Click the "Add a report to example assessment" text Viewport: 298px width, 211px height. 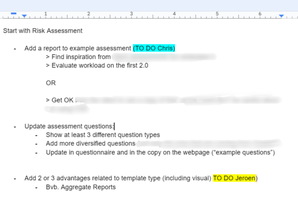coord(78,48)
